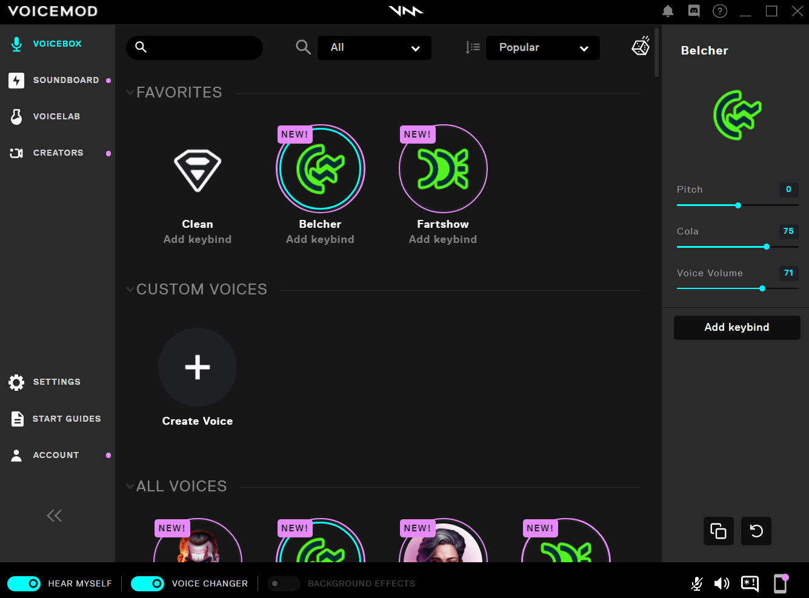Click the Creators camera icon
809x598 pixels.
click(16, 153)
